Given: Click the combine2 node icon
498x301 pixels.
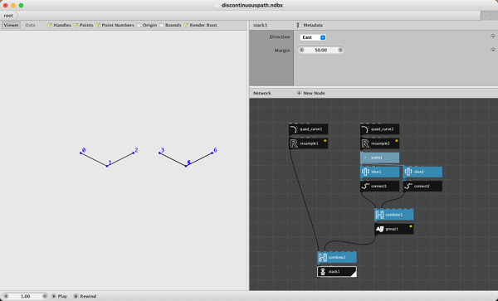Looking at the screenshot, I should pyautogui.click(x=322, y=258).
